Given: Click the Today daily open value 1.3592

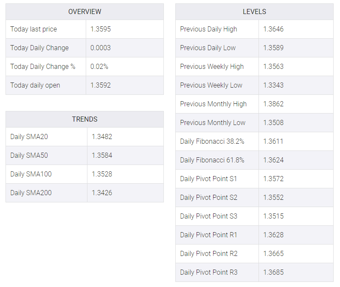Looking at the screenshot, I should 101,85.
